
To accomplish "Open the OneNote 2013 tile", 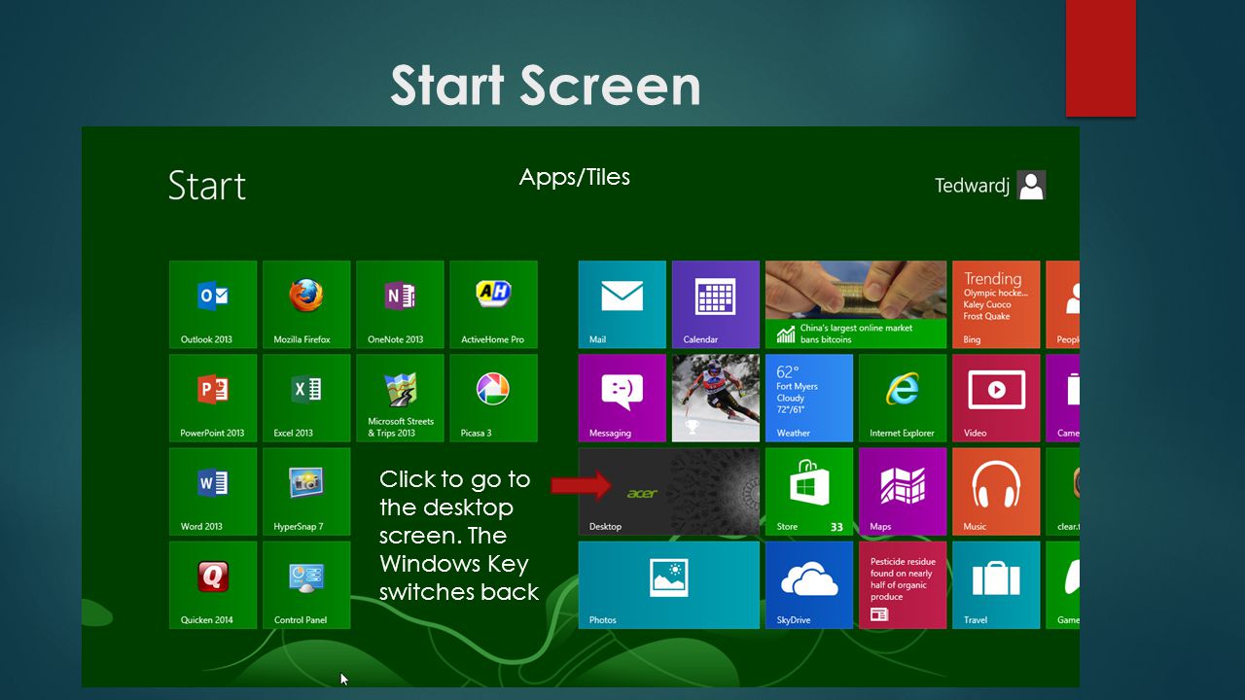I will tap(400, 304).
